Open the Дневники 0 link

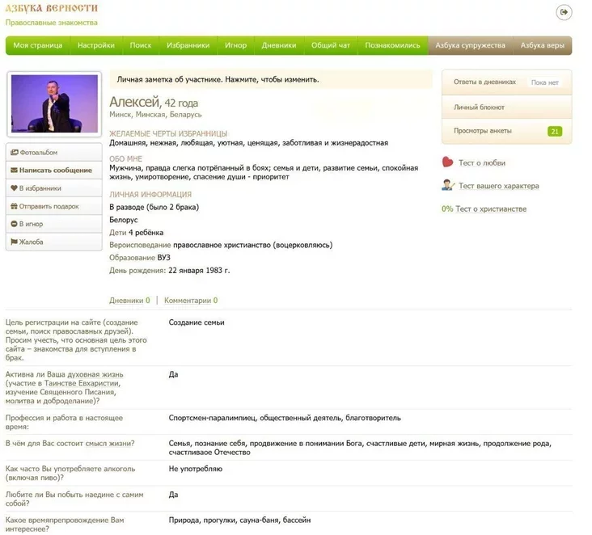pyautogui.click(x=129, y=301)
